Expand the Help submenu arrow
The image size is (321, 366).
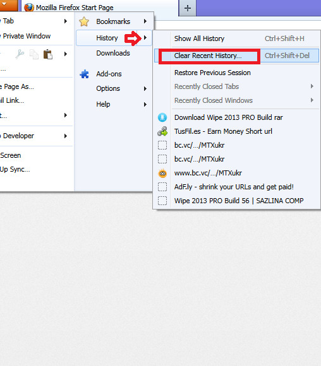(x=145, y=104)
